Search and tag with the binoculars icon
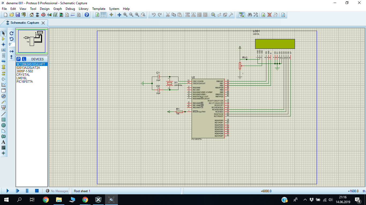Screen dimensions: 366x205 click(x=250, y=15)
